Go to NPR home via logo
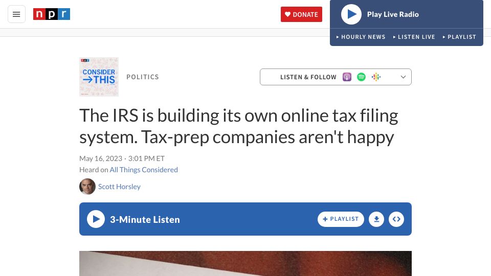This screenshot has height=276, width=491. pos(52,14)
